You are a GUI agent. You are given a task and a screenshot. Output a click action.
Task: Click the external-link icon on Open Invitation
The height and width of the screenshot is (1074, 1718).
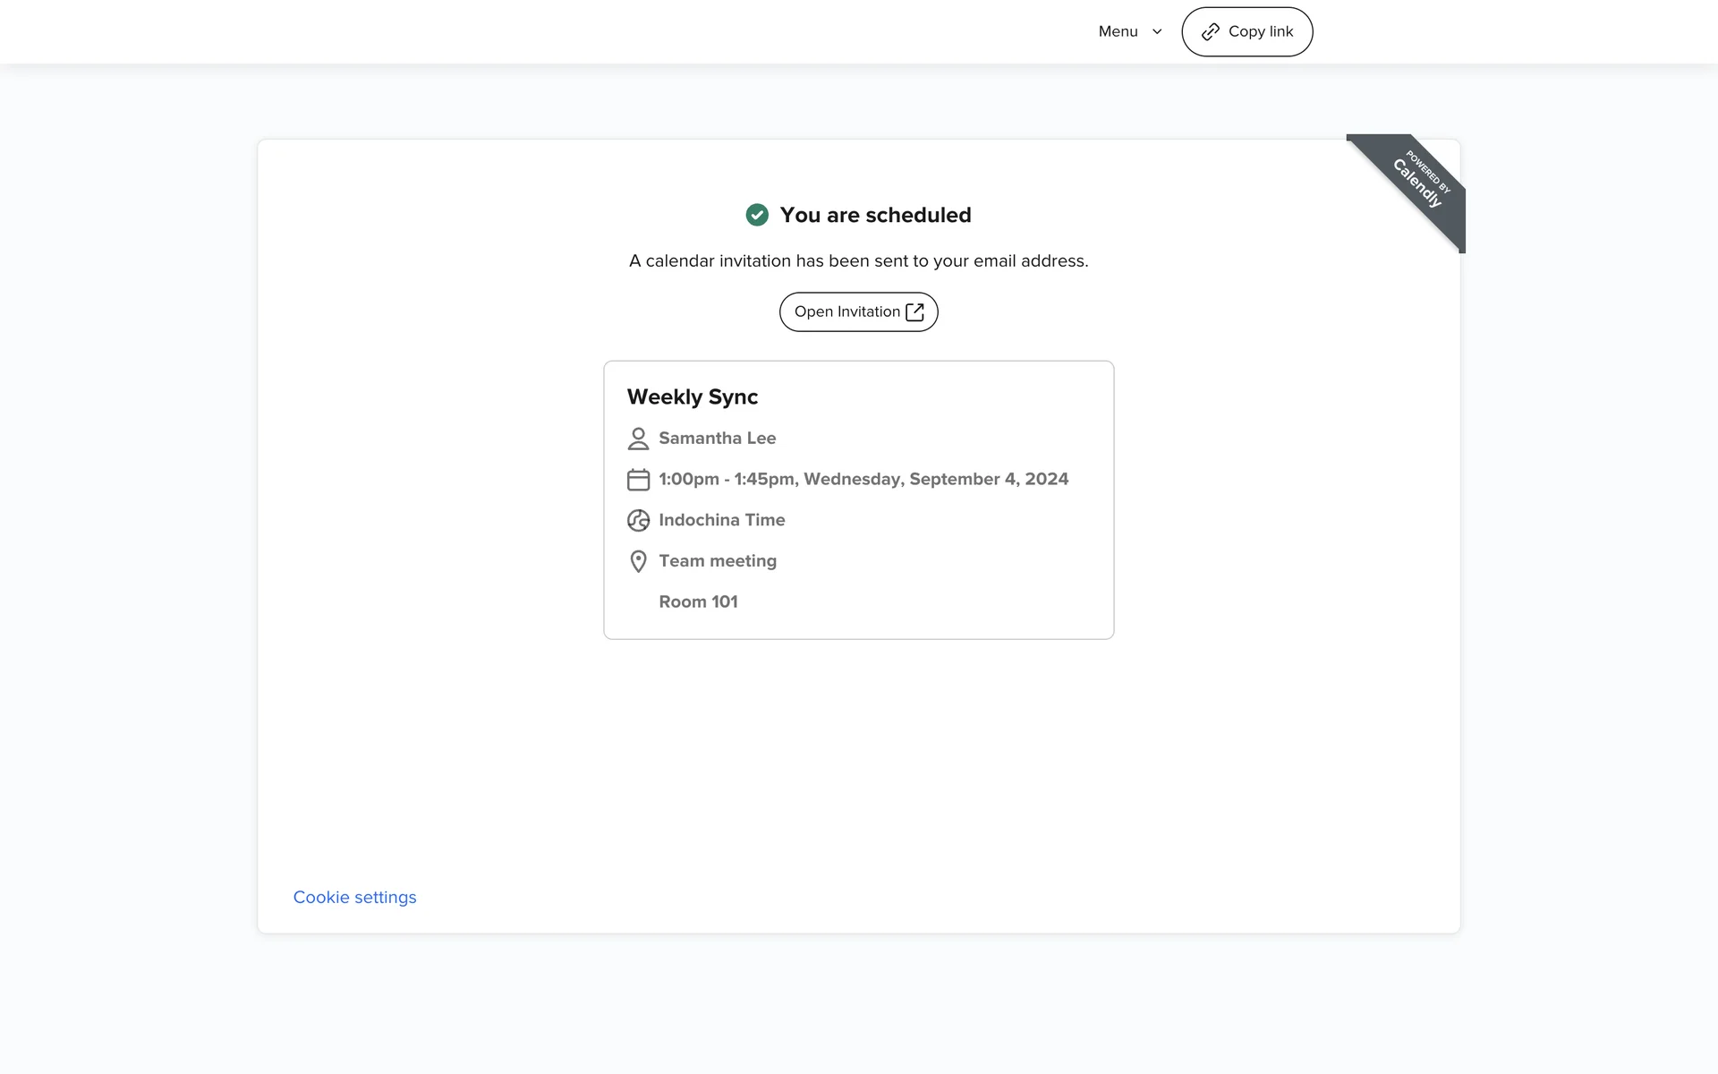[914, 311]
